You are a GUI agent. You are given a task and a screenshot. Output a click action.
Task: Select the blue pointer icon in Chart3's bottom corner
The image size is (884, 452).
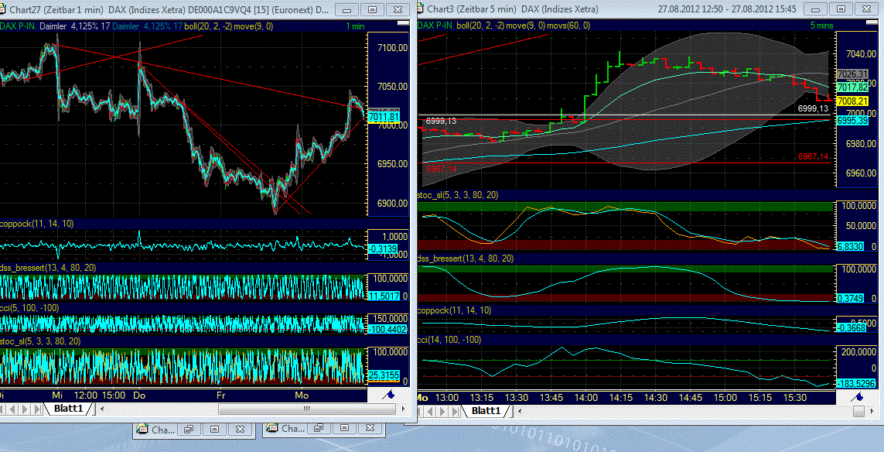[858, 397]
